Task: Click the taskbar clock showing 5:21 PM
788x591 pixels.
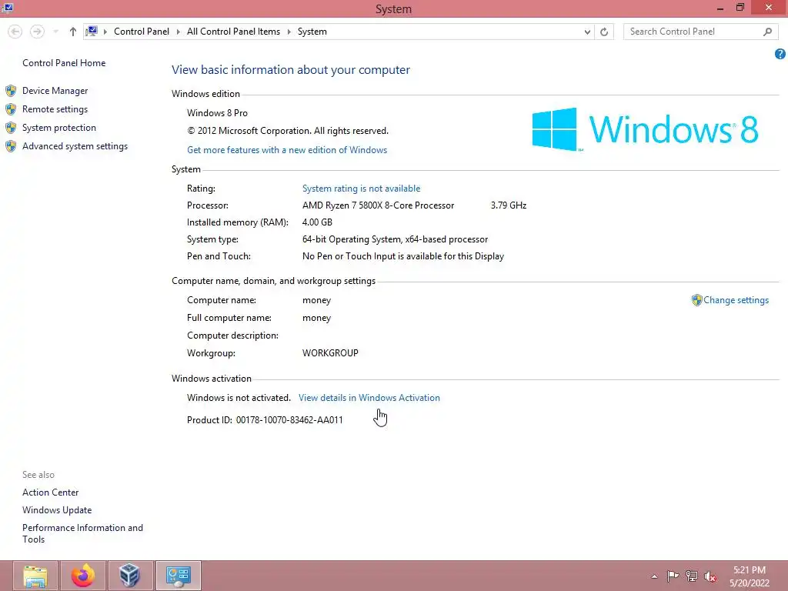Action: [750, 576]
